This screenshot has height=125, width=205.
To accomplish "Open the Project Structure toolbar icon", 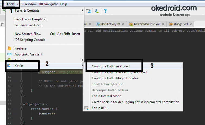I will pyautogui.click(x=88, y=11).
